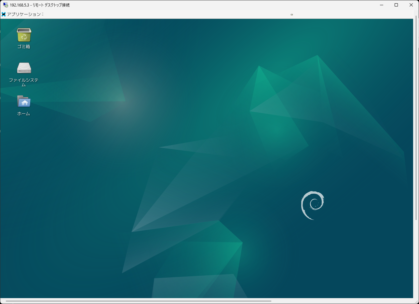The width and height of the screenshot is (419, 304).
Task: Select the ゴミ箱 trash icon on the desktop
Action: (24, 35)
